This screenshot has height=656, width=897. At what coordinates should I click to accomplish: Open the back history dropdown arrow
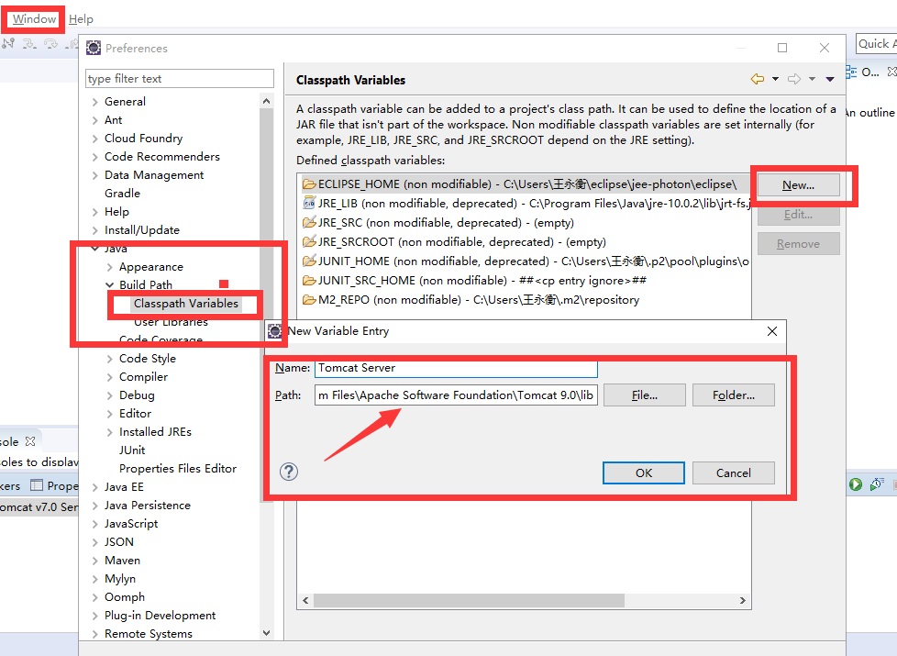(x=775, y=79)
